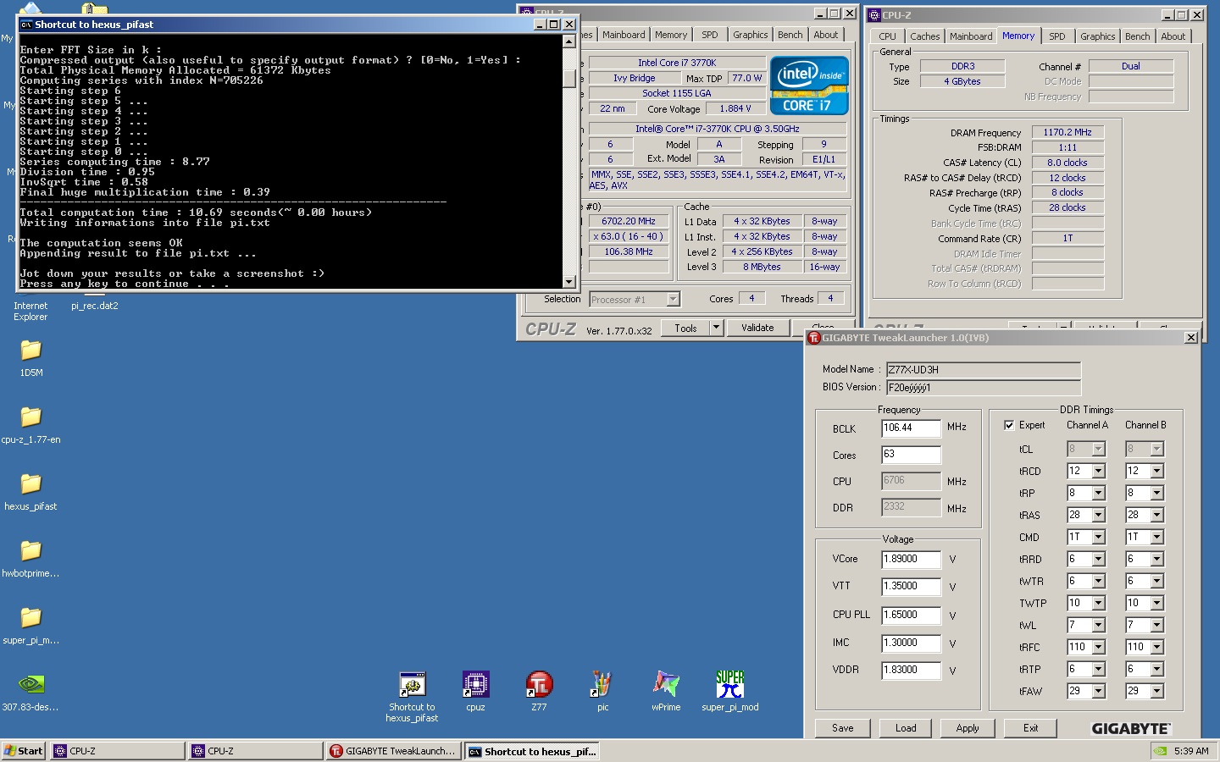Screen dimensions: 1220x762
Task: Click the Cores multiplier input field
Action: (911, 455)
